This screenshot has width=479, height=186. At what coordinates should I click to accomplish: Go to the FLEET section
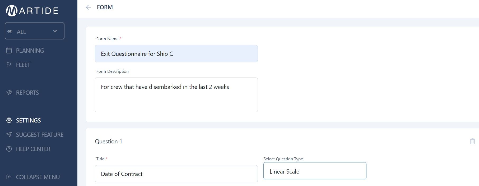point(23,65)
